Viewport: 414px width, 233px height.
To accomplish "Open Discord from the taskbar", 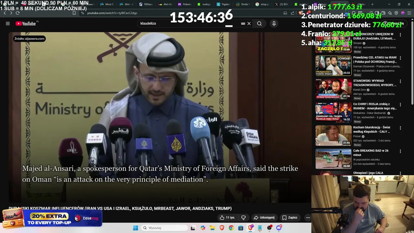I will click(x=279, y=228).
